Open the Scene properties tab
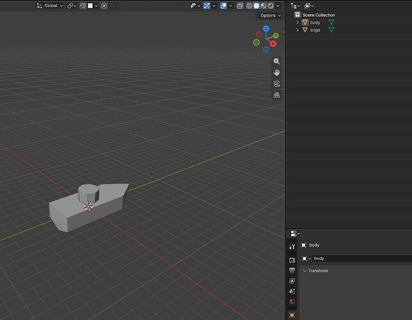The width and height of the screenshot is (412, 320). (292, 291)
